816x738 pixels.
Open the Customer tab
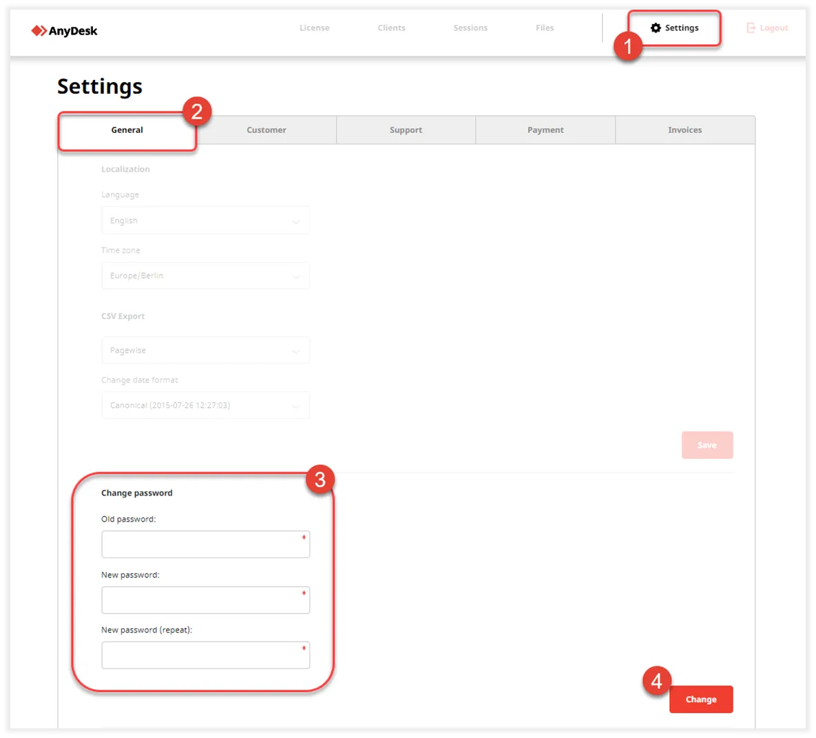(x=266, y=130)
